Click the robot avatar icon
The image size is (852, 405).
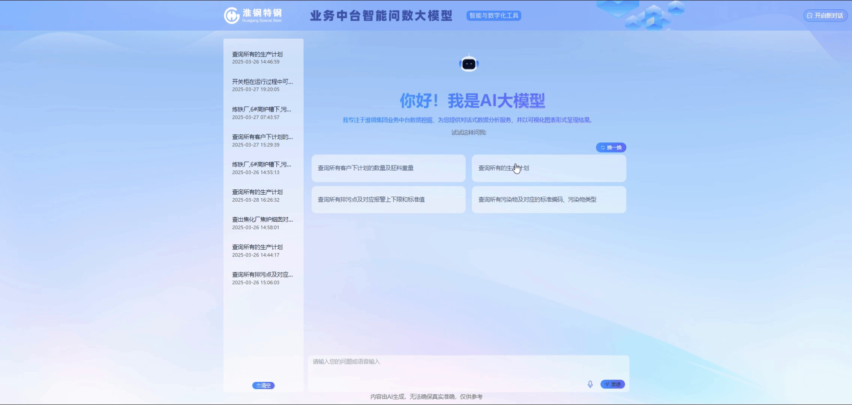click(469, 64)
